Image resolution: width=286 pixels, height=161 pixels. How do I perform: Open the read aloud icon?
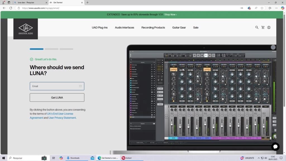pos(256,8)
